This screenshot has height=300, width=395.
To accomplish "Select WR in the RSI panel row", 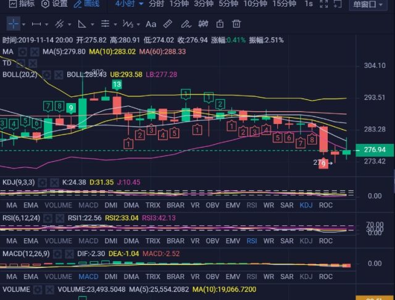I will (x=268, y=241).
